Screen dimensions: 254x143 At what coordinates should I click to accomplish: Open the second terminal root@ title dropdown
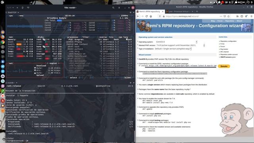point(12,83)
